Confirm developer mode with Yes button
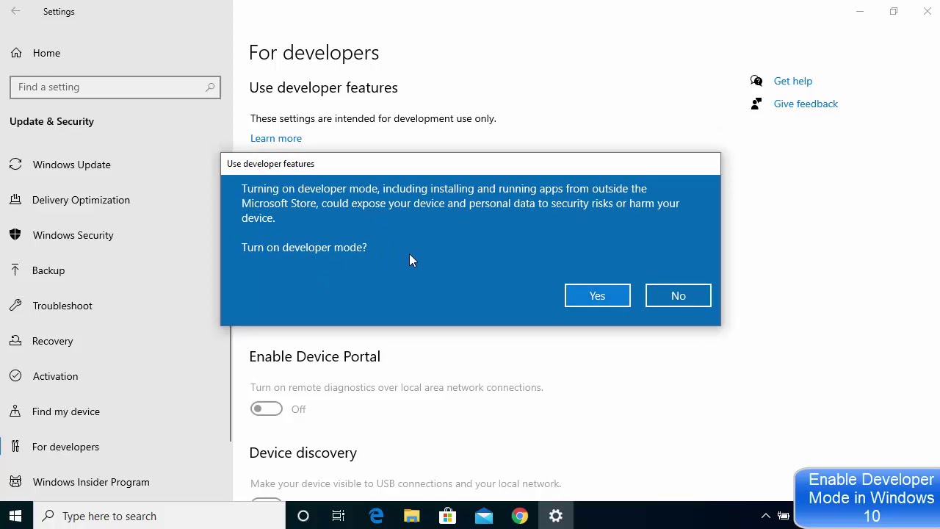This screenshot has width=940, height=529. [x=597, y=295]
